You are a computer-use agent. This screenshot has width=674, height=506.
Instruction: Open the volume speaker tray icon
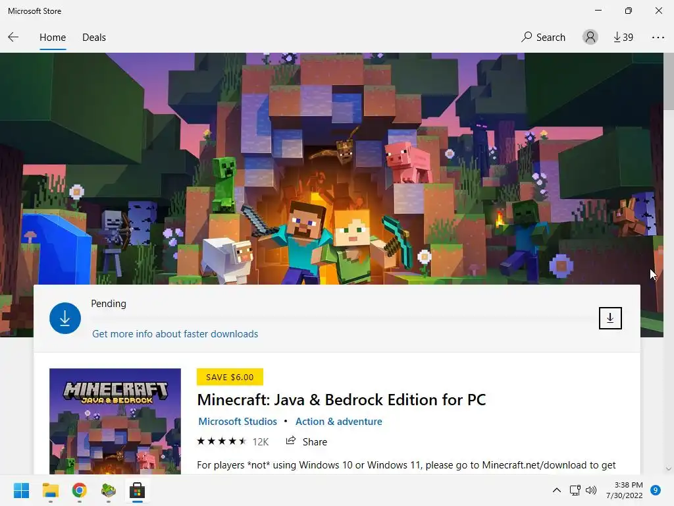tap(591, 490)
